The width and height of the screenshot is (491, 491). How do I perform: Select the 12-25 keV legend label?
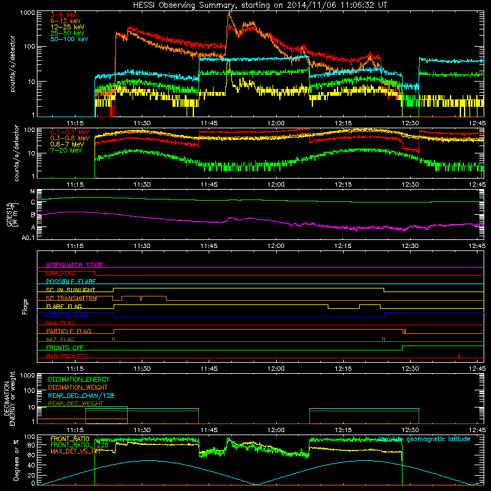(x=67, y=27)
